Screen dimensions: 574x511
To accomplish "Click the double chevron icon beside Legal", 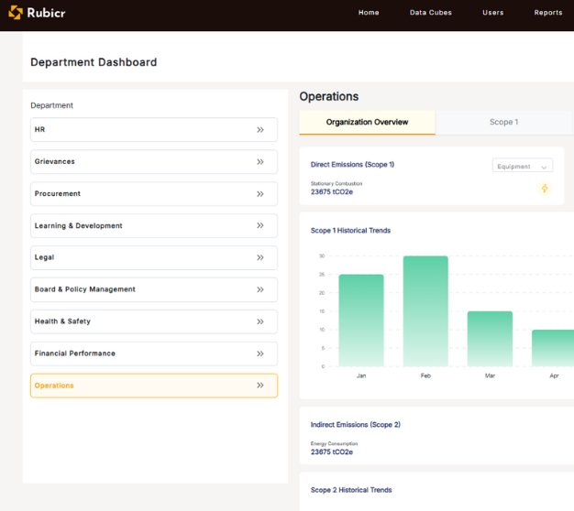I will coord(260,257).
